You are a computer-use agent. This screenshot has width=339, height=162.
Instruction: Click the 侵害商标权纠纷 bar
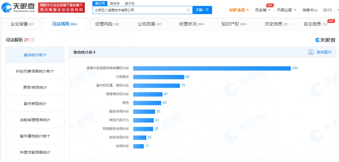[x=148, y=94]
